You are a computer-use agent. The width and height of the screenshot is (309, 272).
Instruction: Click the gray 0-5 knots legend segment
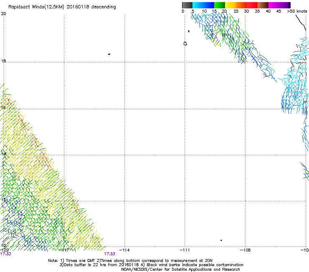pyautogui.click(x=187, y=5)
